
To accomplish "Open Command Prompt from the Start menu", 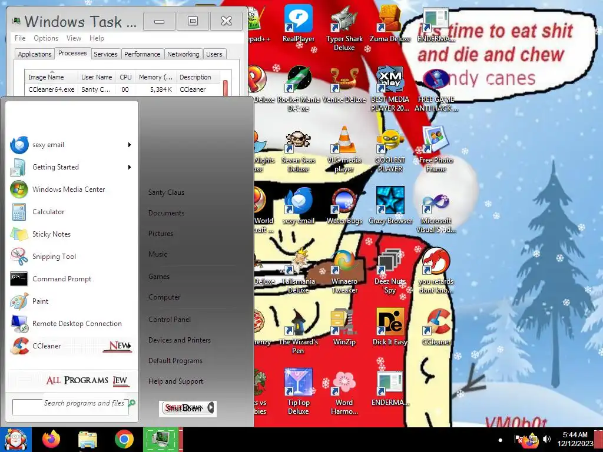I will click(x=71, y=279).
